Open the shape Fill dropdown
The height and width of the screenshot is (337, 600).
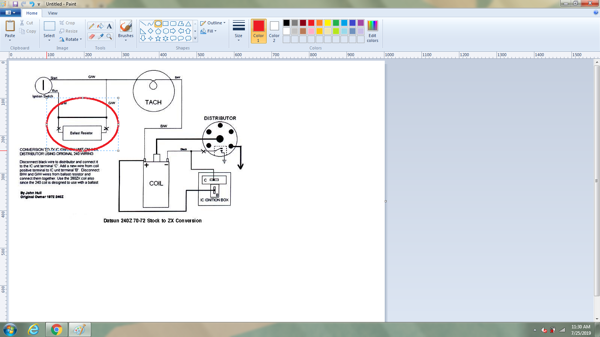click(208, 31)
